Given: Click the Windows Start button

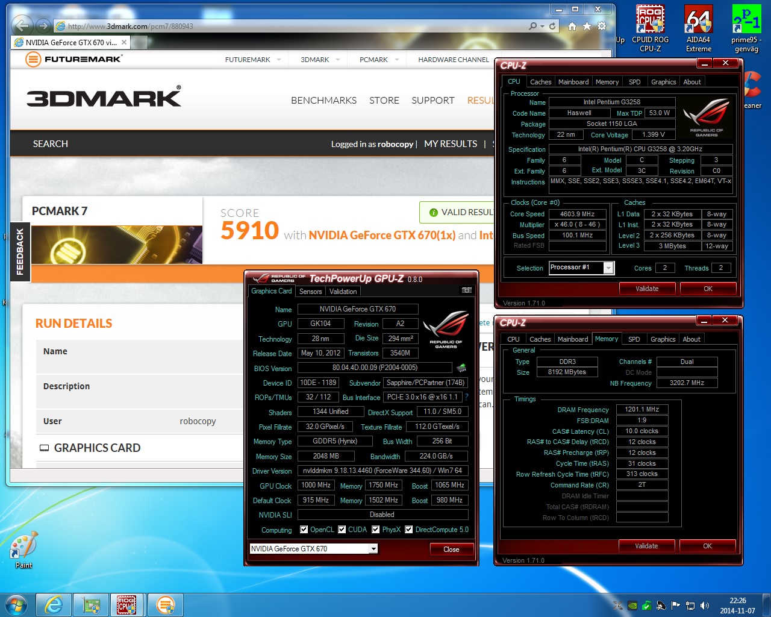Looking at the screenshot, I should tap(16, 604).
